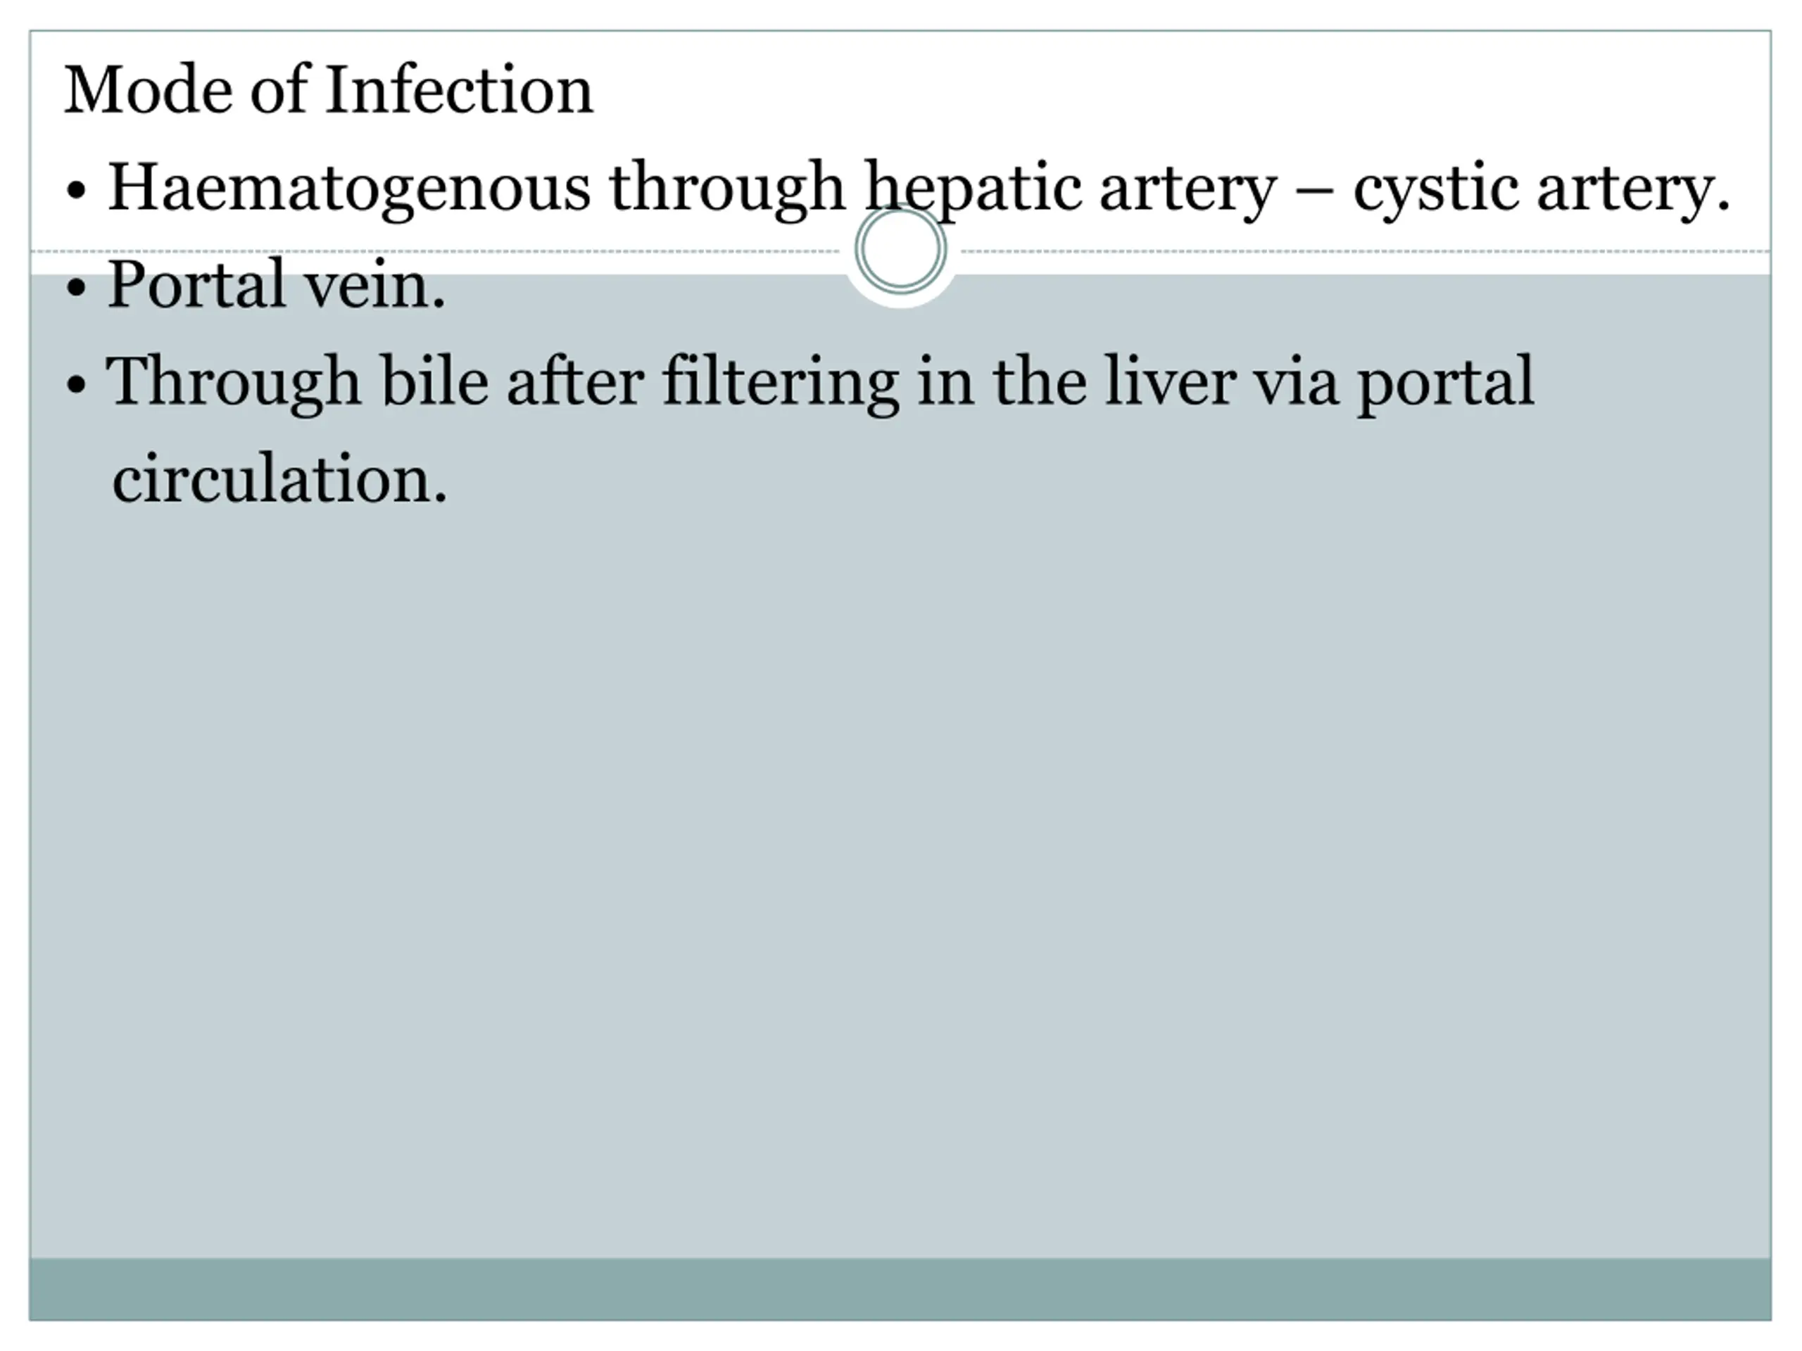This screenshot has width=1802, height=1351.
Task: Click the word 'bile' in third bullet
Action: (435, 380)
